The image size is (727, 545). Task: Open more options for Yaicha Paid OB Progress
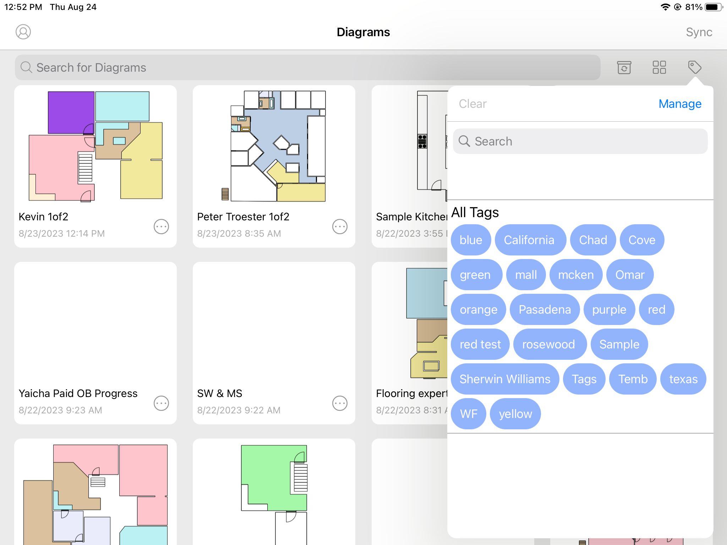point(161,403)
